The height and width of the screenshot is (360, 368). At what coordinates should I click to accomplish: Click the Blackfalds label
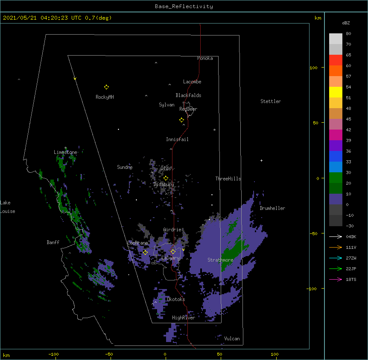click(x=188, y=95)
